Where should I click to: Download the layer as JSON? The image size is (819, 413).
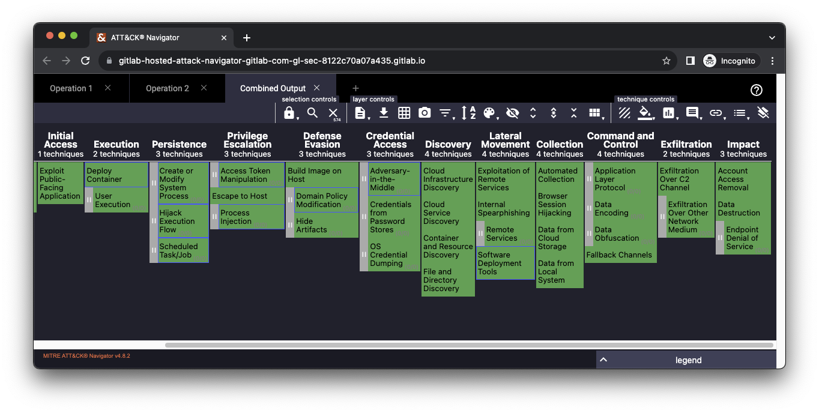click(384, 112)
